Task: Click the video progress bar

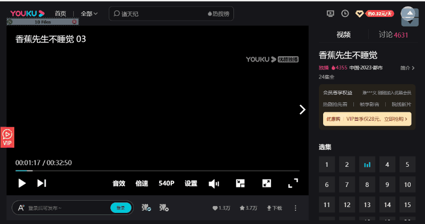Action: [x=158, y=171]
